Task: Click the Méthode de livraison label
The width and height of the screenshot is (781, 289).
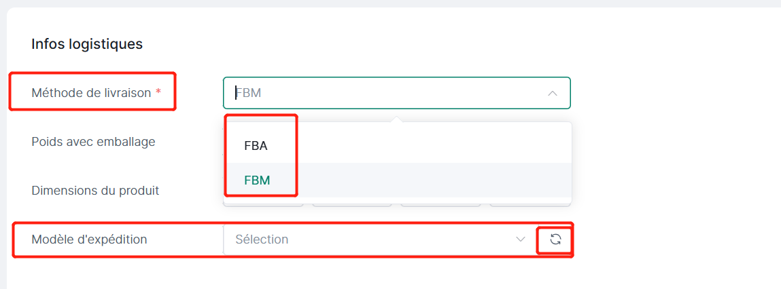Action: coord(91,92)
